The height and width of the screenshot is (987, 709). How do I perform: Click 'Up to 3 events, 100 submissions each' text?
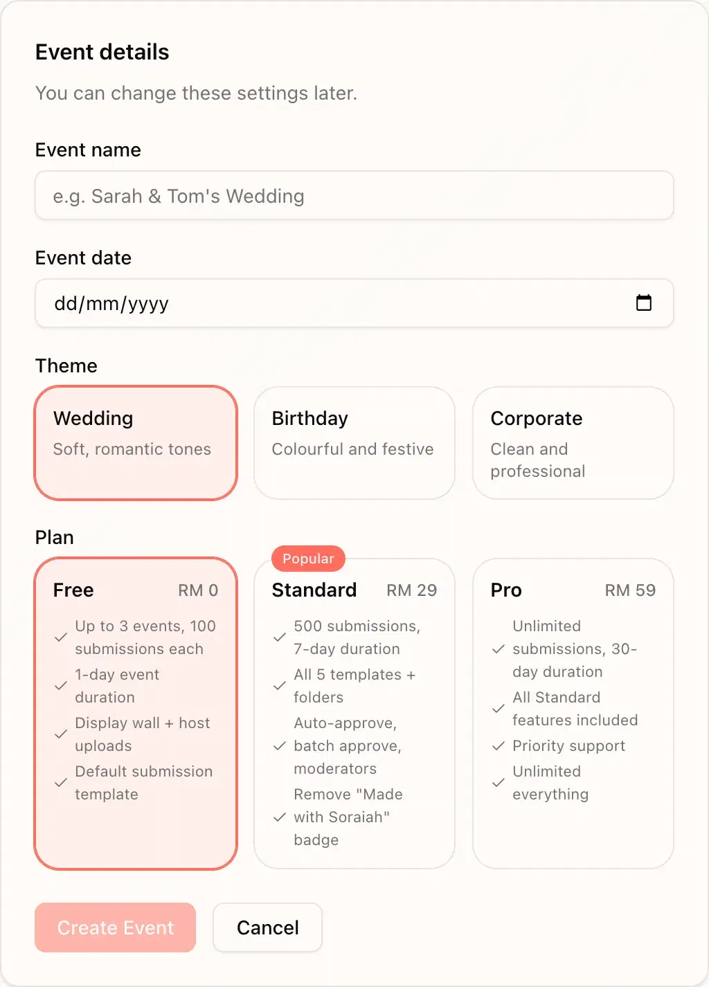pyautogui.click(x=145, y=637)
